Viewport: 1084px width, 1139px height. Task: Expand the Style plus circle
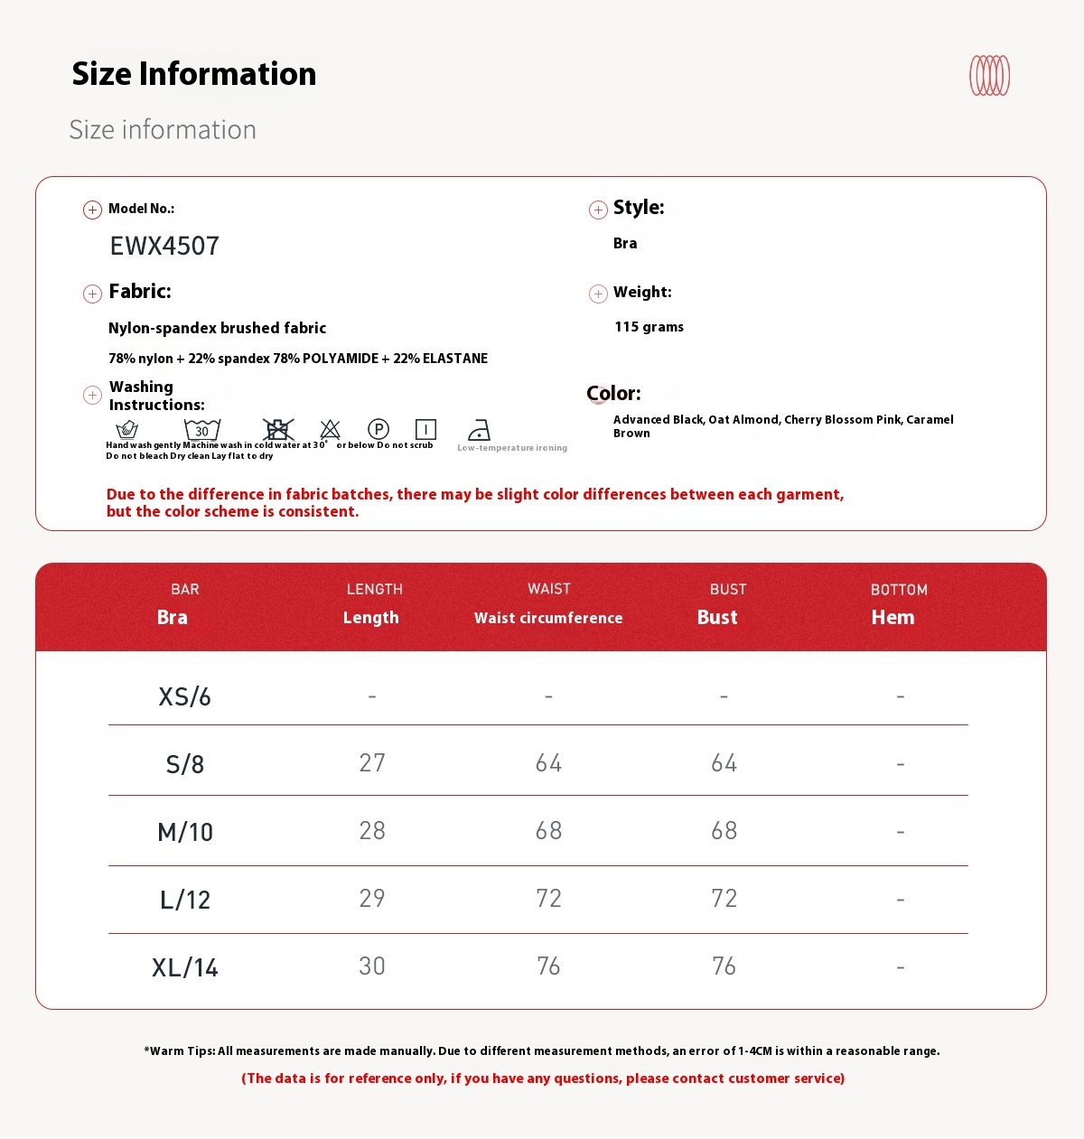(x=598, y=210)
